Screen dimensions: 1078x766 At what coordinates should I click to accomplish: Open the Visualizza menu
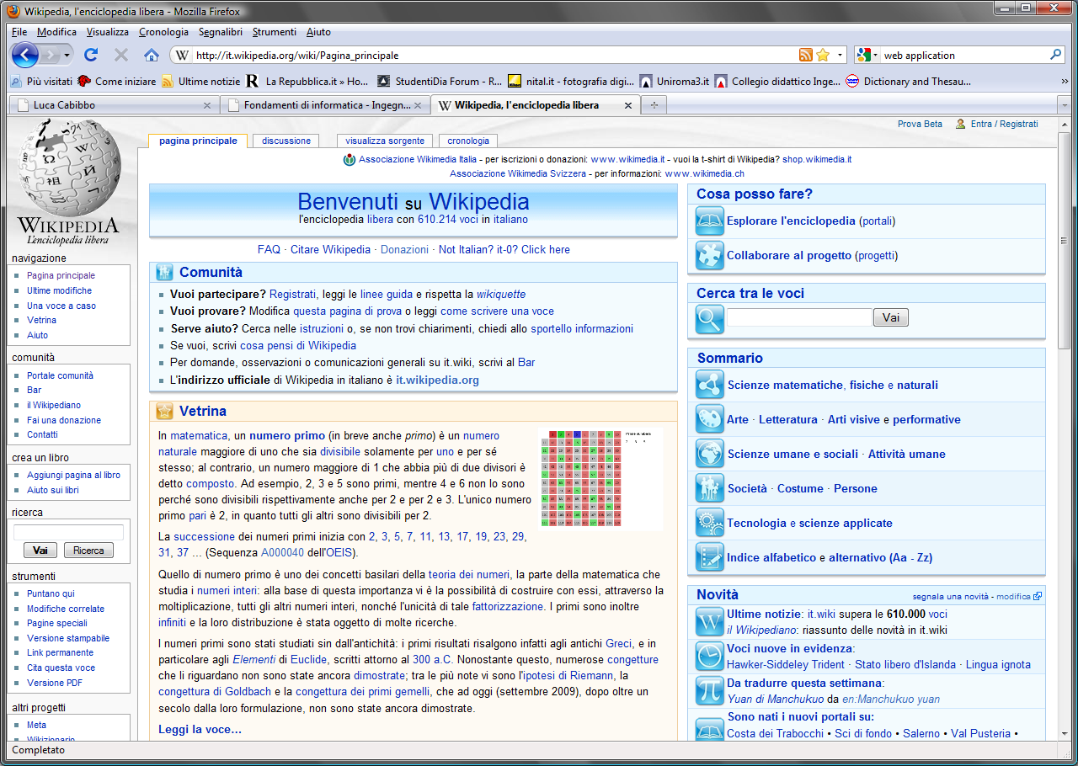[108, 32]
